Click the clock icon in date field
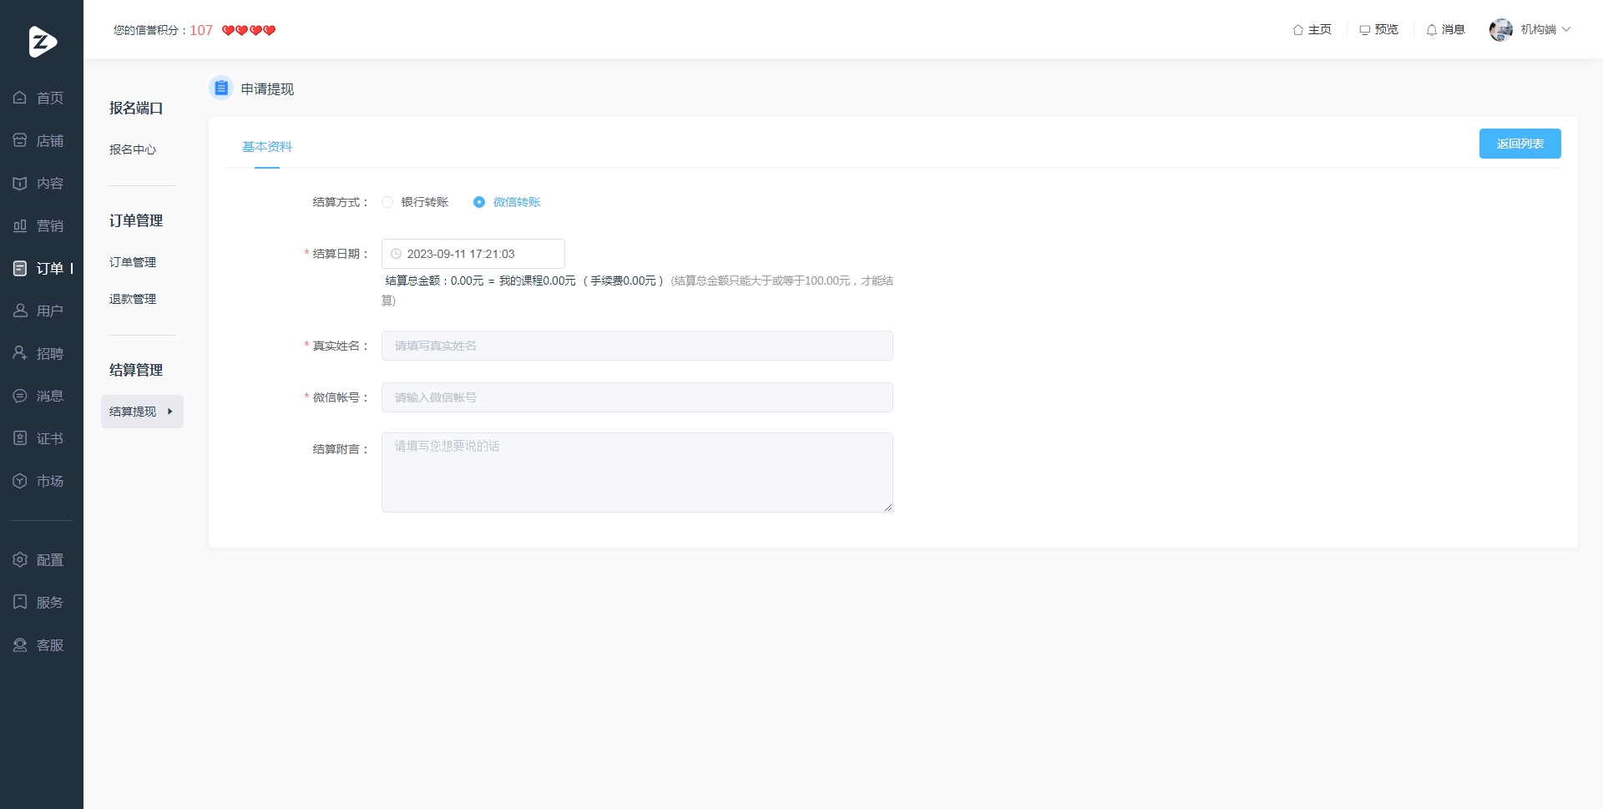Image resolution: width=1603 pixels, height=809 pixels. click(396, 254)
